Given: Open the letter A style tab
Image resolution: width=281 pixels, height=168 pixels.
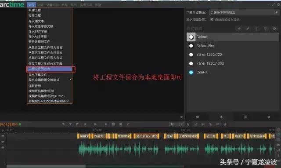Looking at the screenshot, I should tap(221, 117).
